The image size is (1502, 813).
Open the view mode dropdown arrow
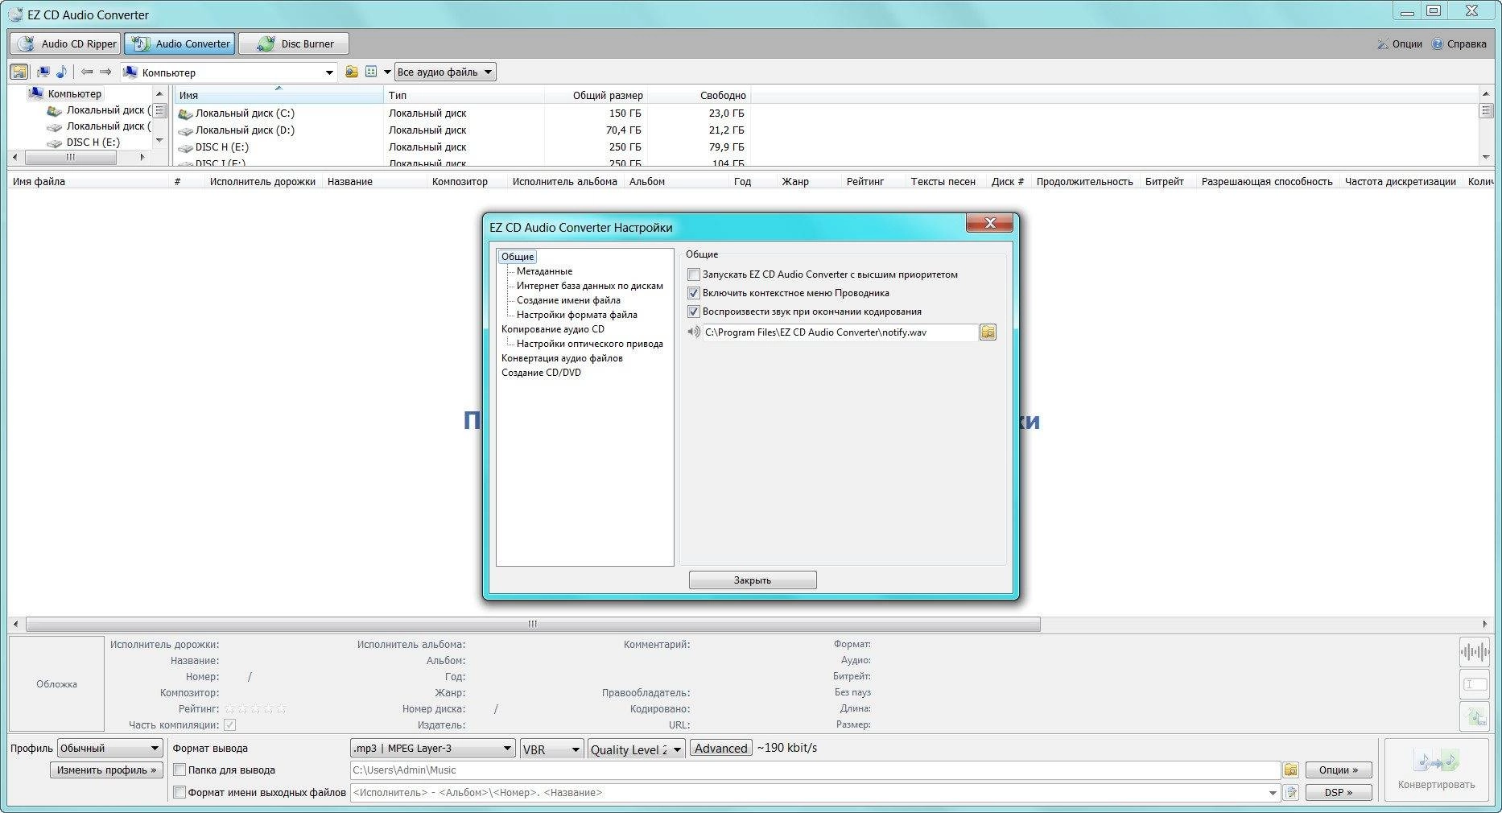[x=387, y=72]
